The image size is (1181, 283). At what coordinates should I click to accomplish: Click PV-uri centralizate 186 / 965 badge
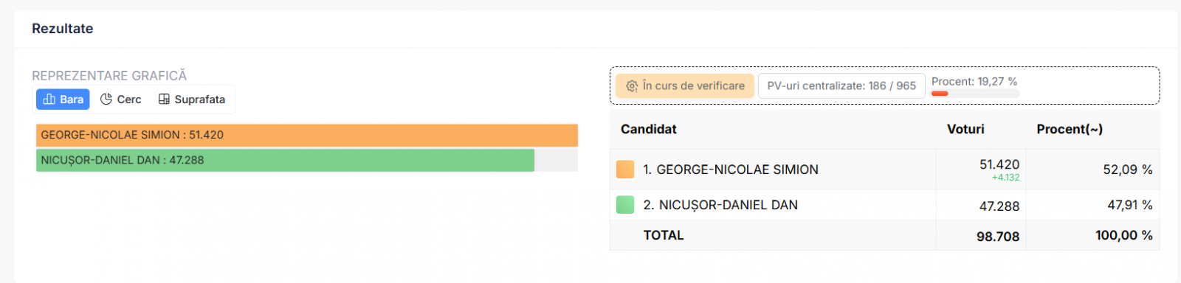pos(841,86)
